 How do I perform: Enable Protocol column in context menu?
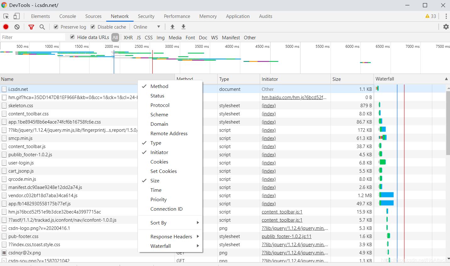pyautogui.click(x=170, y=105)
